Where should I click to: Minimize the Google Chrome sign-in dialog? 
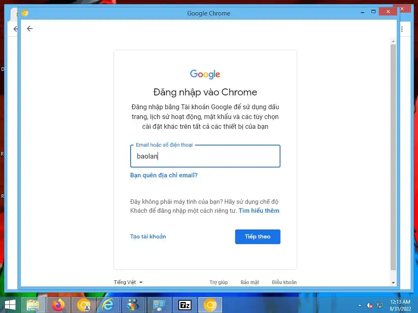pyautogui.click(x=362, y=12)
